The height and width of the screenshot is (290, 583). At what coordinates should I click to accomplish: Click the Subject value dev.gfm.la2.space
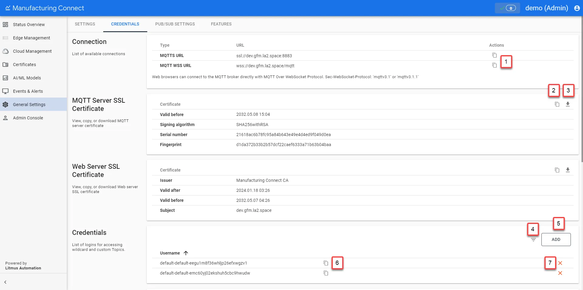(x=254, y=210)
